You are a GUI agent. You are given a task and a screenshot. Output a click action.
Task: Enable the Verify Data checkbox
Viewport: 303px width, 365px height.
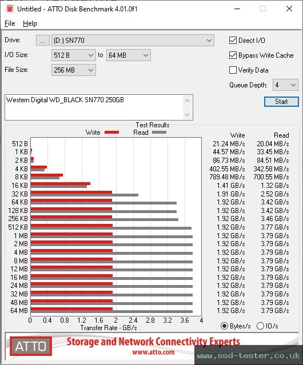pos(233,70)
